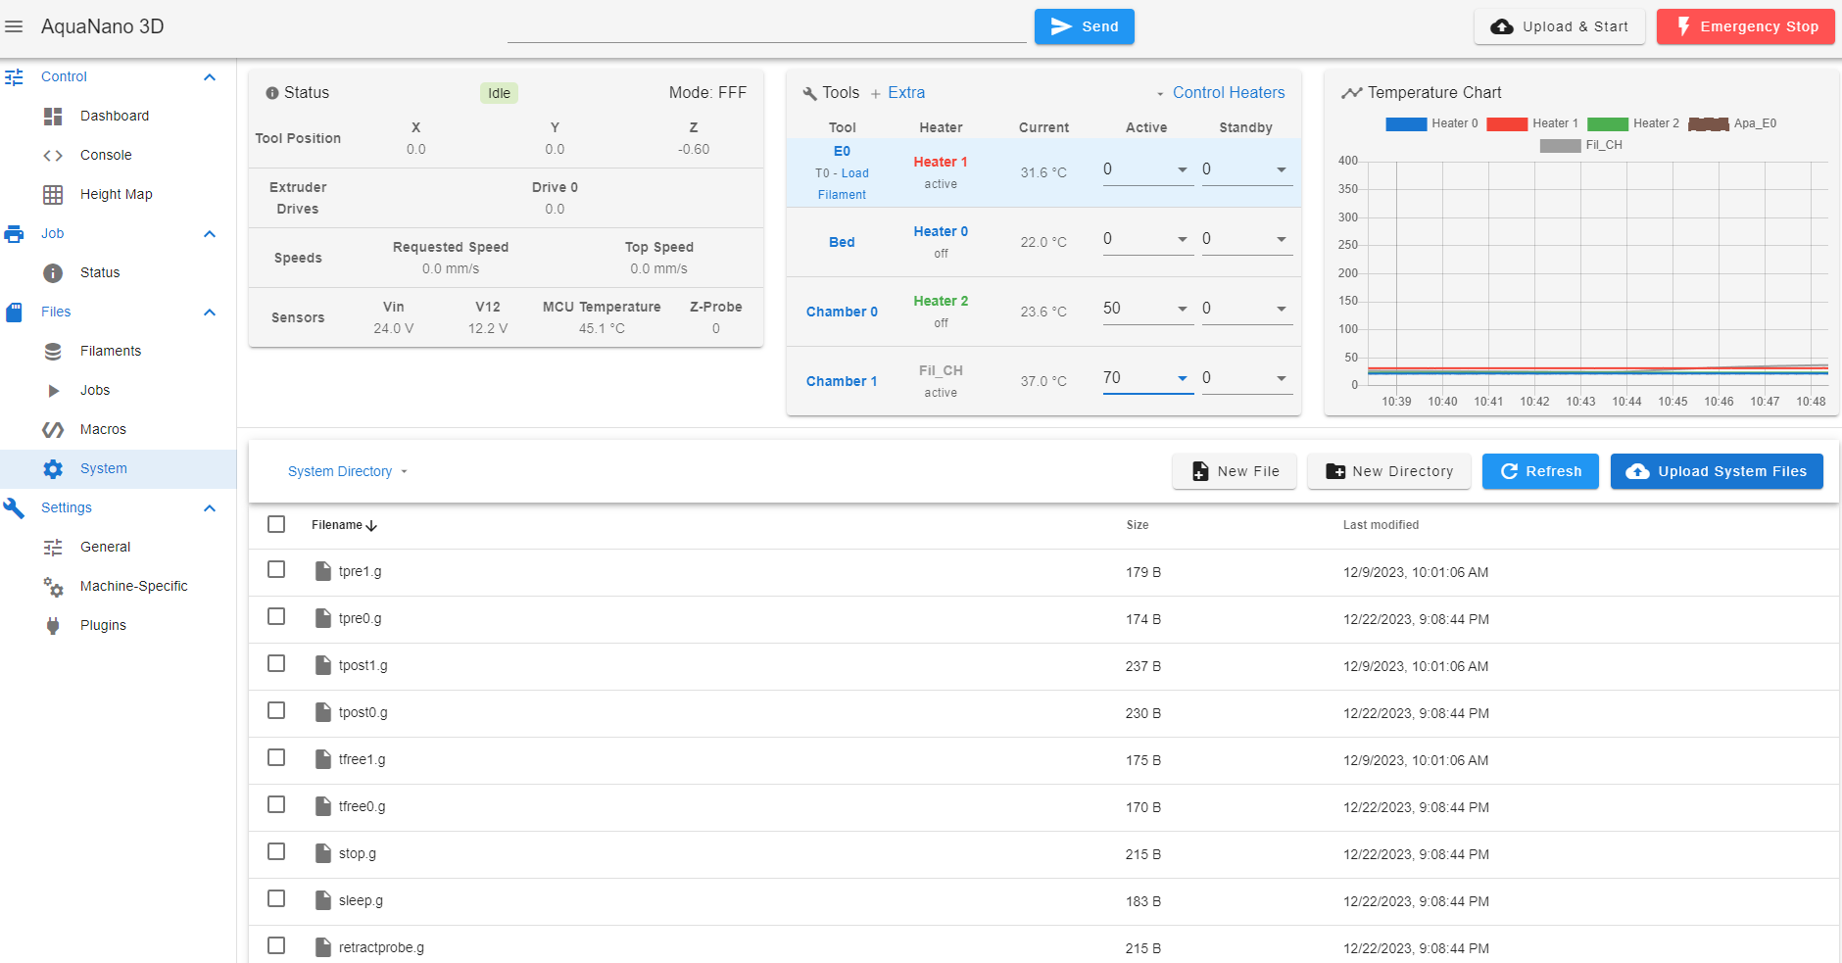Image resolution: width=1842 pixels, height=963 pixels.
Task: Click the file icon next to tpost1.g
Action: 323,665
